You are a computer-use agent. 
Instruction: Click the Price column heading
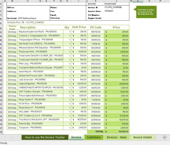point(116,27)
